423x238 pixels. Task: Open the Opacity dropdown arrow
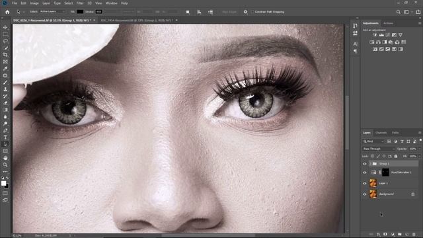[419, 149]
